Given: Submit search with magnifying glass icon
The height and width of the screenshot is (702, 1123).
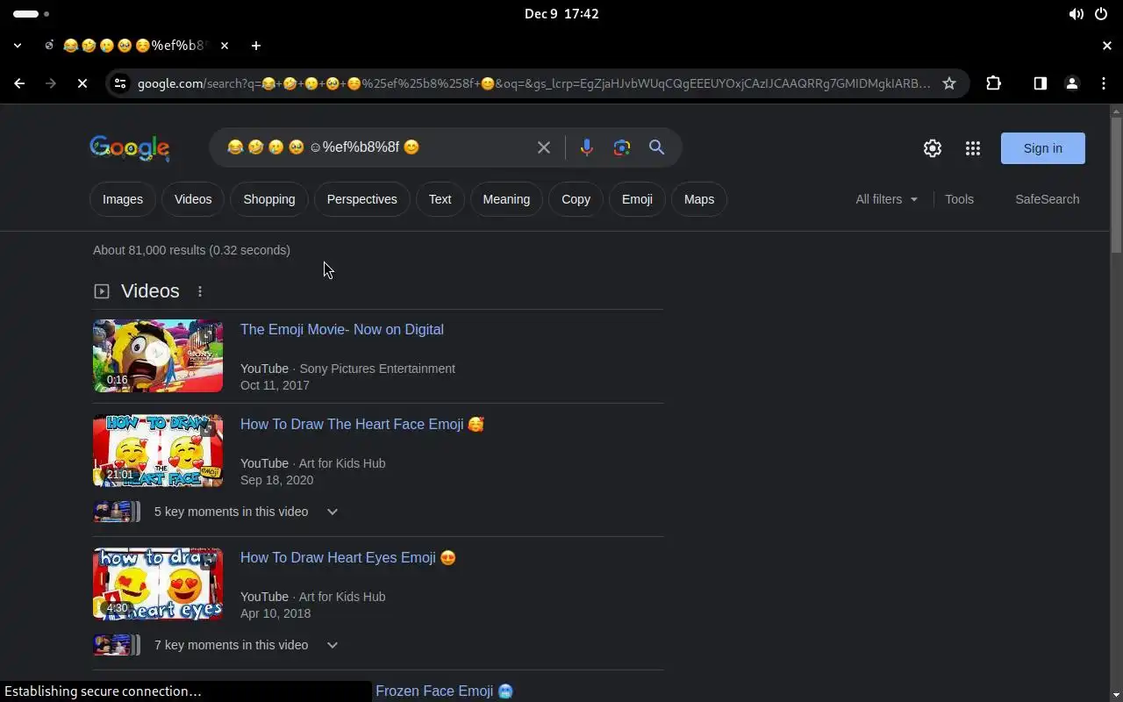Looking at the screenshot, I should (x=656, y=147).
